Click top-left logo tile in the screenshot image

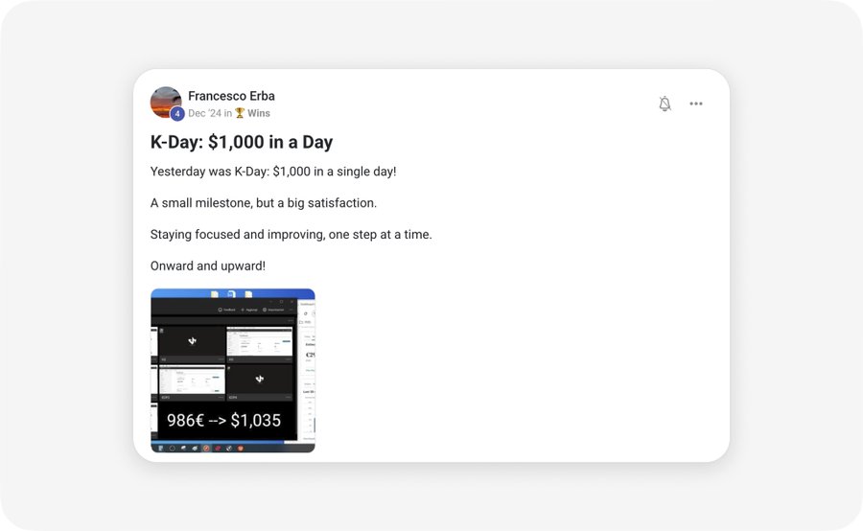[192, 341]
